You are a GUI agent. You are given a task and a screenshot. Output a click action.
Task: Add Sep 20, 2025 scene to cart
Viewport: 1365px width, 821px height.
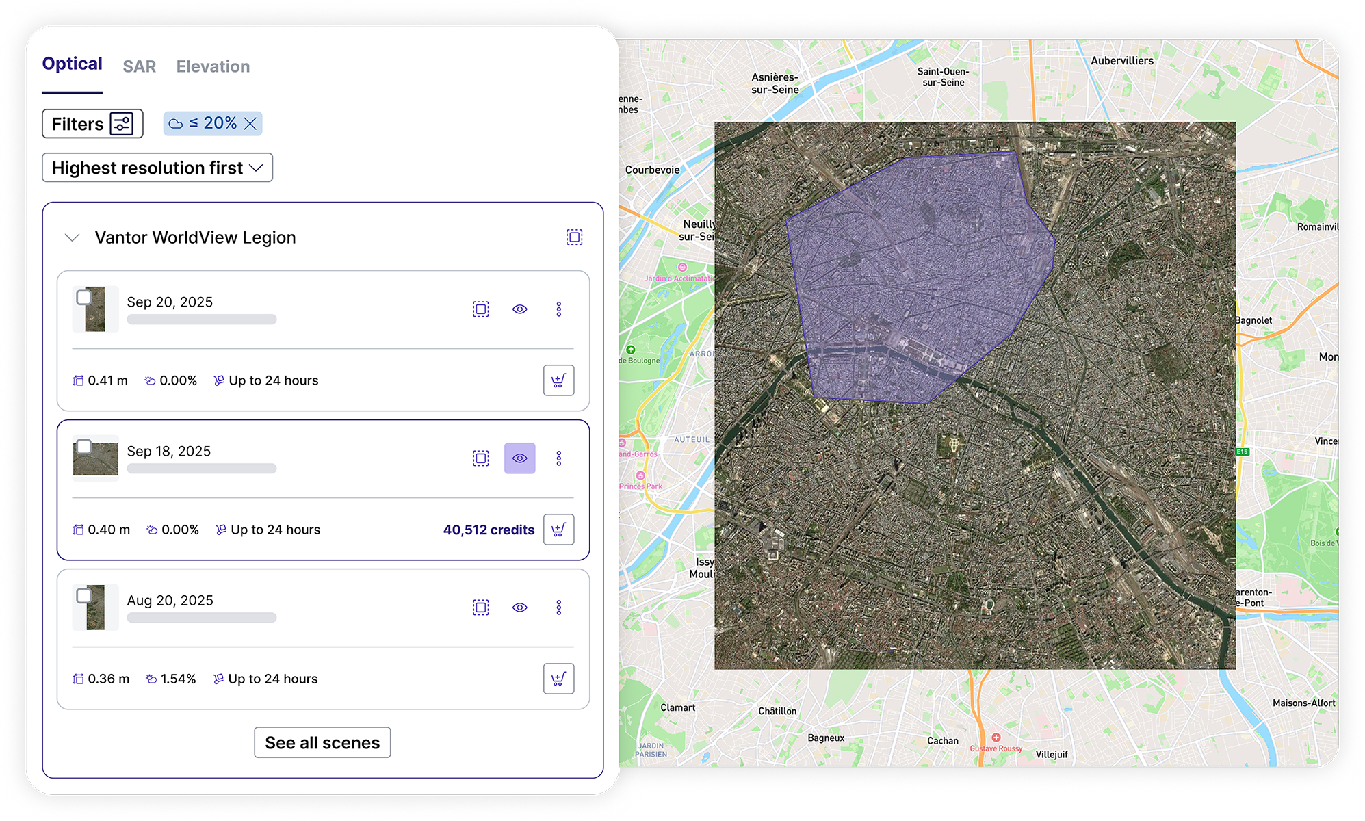coord(558,380)
